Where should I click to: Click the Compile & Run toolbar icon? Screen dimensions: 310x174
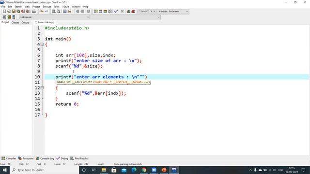coord(105,12)
